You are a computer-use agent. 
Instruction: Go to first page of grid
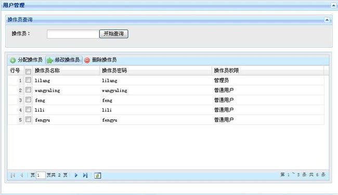[12, 175]
